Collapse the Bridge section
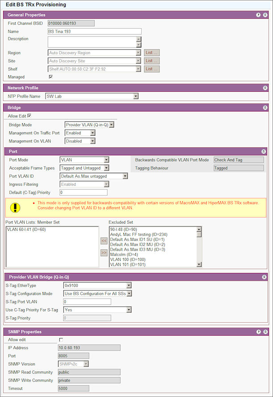 [265, 108]
